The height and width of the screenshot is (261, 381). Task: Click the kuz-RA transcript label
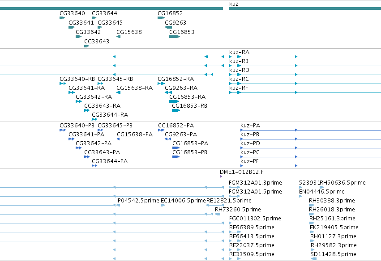[240, 52]
